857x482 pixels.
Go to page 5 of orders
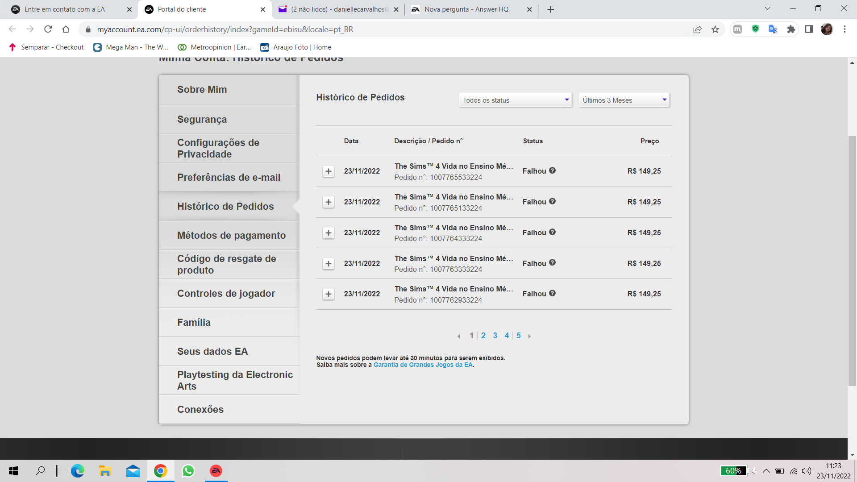coord(519,336)
